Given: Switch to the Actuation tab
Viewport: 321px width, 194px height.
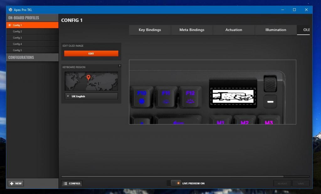Looking at the screenshot, I should pyautogui.click(x=234, y=30).
